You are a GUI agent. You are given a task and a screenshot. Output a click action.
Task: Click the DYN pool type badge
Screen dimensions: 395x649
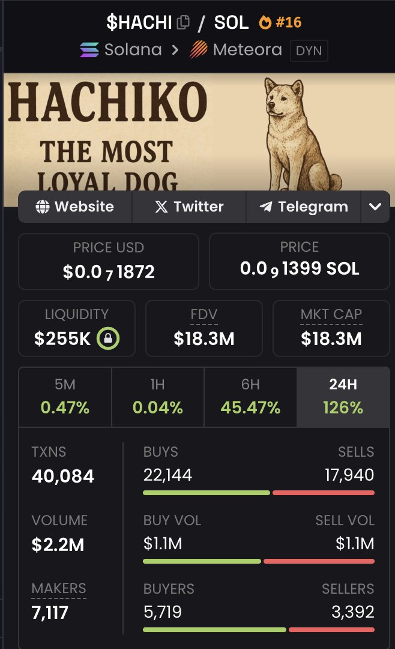pyautogui.click(x=309, y=50)
